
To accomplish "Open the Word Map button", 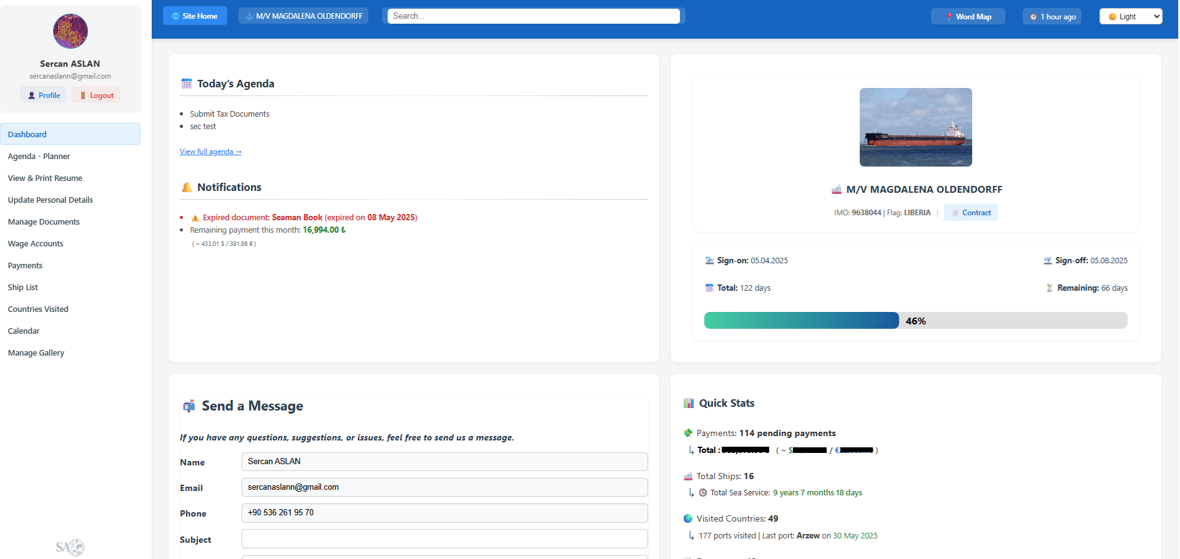I will 968,17.
